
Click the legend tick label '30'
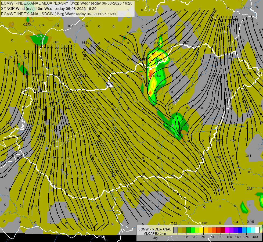195,237
